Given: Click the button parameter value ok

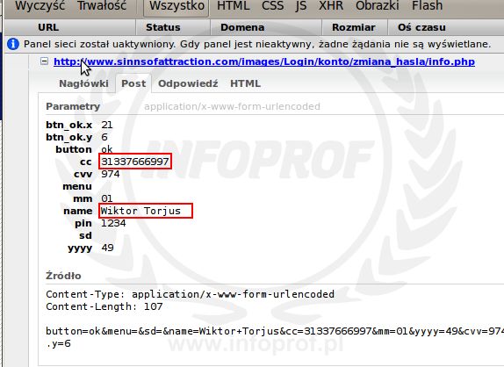Looking at the screenshot, I should [x=107, y=149].
